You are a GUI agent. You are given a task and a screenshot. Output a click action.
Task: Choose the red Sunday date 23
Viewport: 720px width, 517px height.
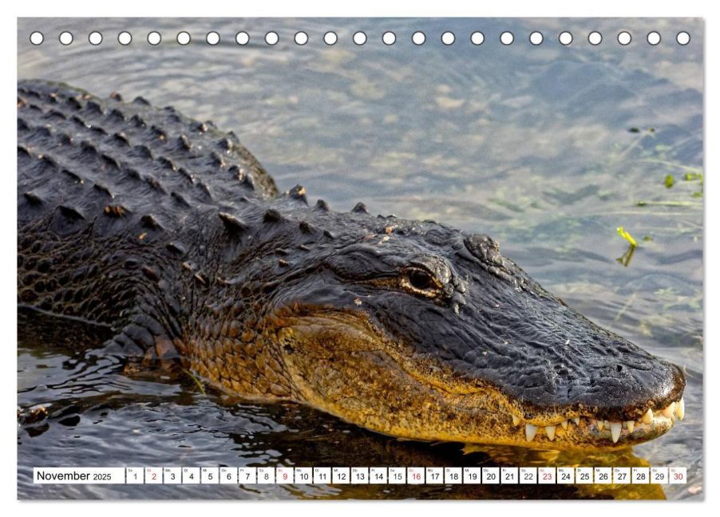pyautogui.click(x=546, y=476)
